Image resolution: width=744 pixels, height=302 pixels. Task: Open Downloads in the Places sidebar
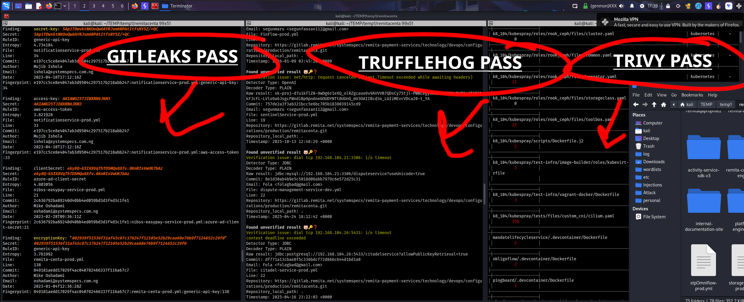point(654,161)
